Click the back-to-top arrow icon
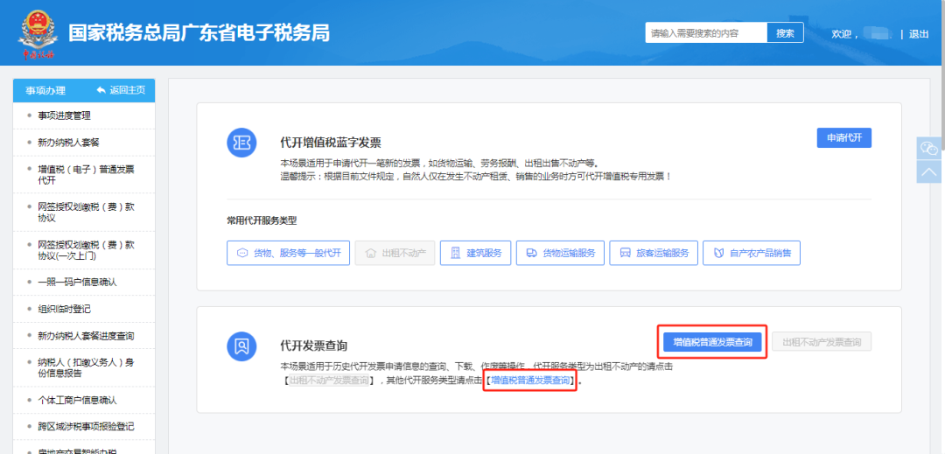 point(928,171)
